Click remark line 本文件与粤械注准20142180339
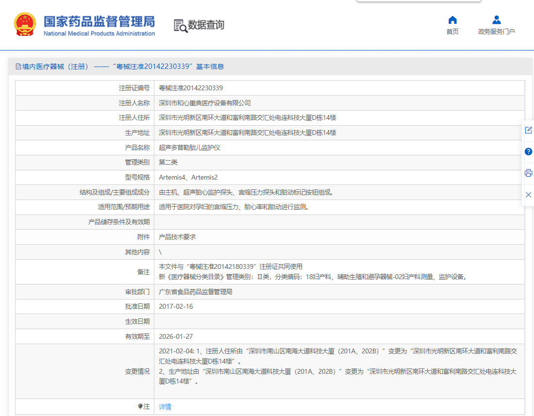This screenshot has height=416, width=534. point(231,266)
